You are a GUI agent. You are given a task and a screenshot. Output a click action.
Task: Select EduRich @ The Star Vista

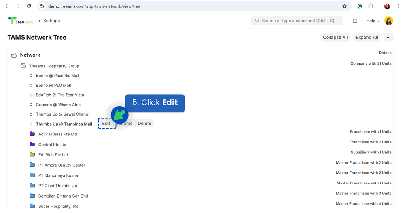coord(60,95)
